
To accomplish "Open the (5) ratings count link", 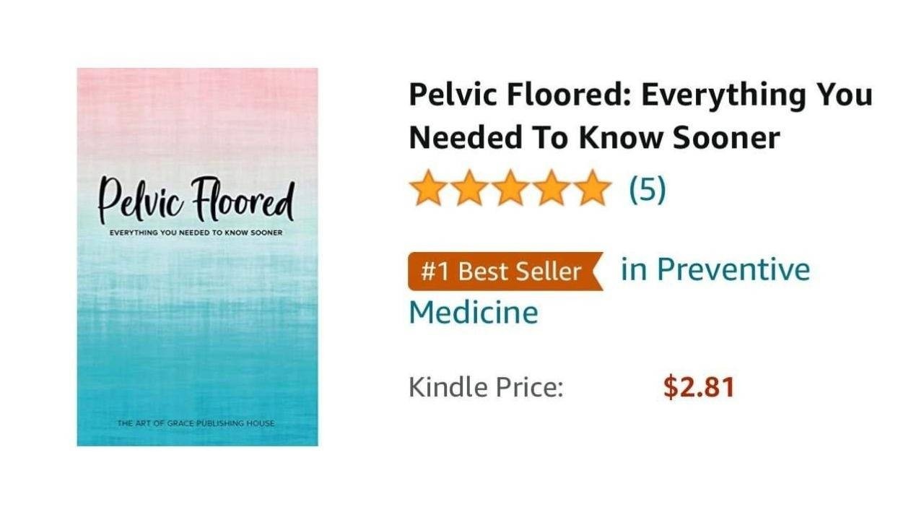I will tap(647, 190).
